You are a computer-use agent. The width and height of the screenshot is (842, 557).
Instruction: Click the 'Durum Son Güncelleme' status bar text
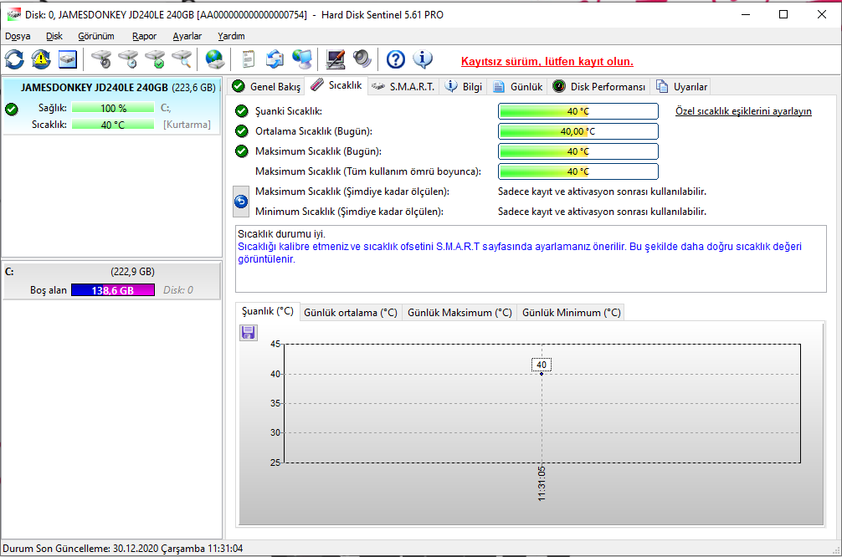click(x=123, y=549)
